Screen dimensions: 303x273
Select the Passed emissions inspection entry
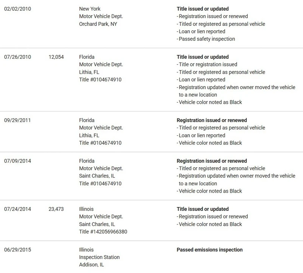210,250
